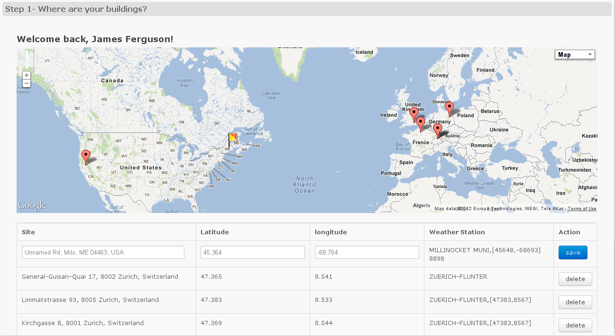Click the Latitude input showing 45.364
Screen dimensions: 615x336
pos(252,252)
